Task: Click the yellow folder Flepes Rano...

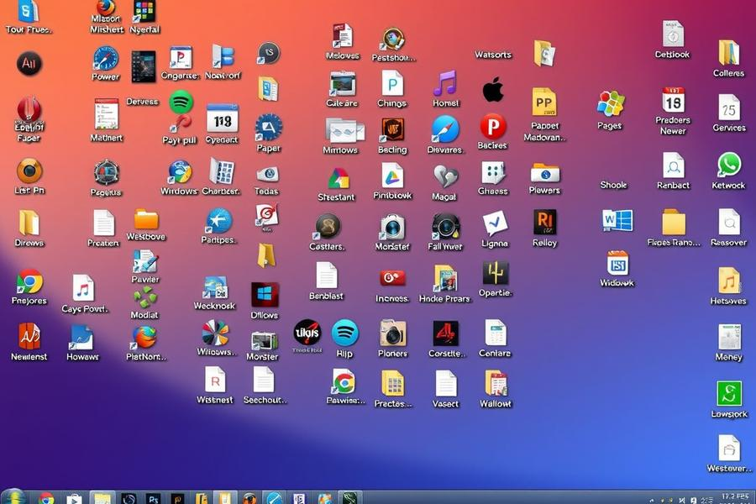Action: click(x=674, y=223)
